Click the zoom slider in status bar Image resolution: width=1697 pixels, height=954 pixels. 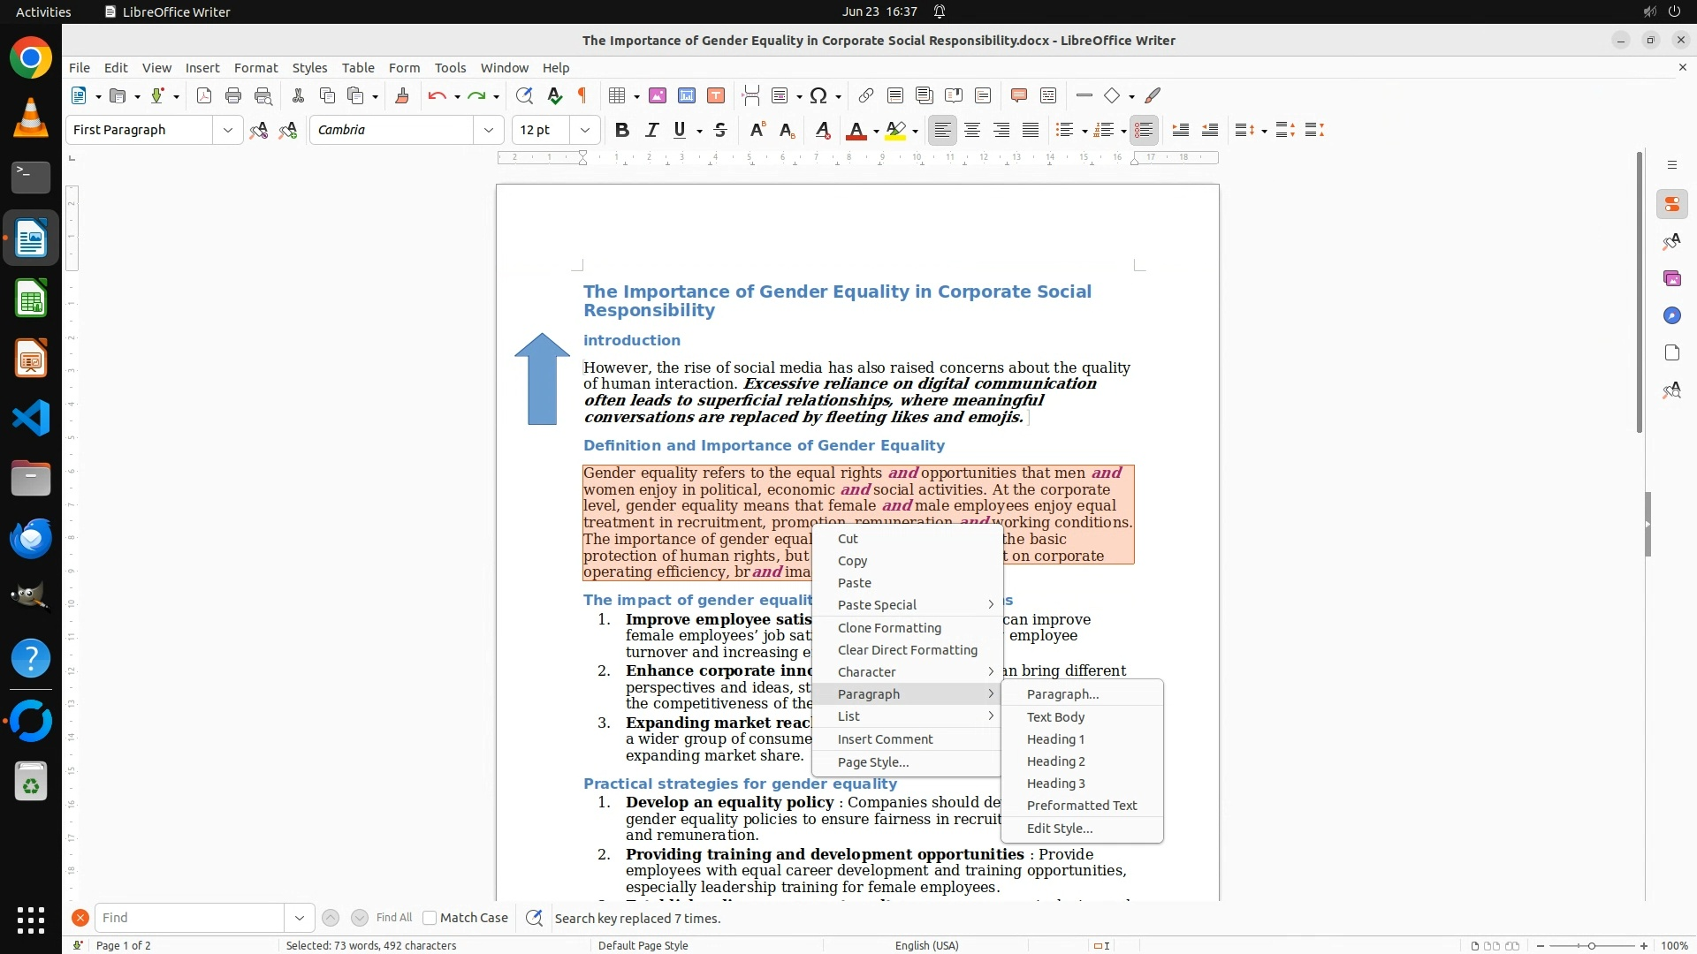click(1591, 945)
